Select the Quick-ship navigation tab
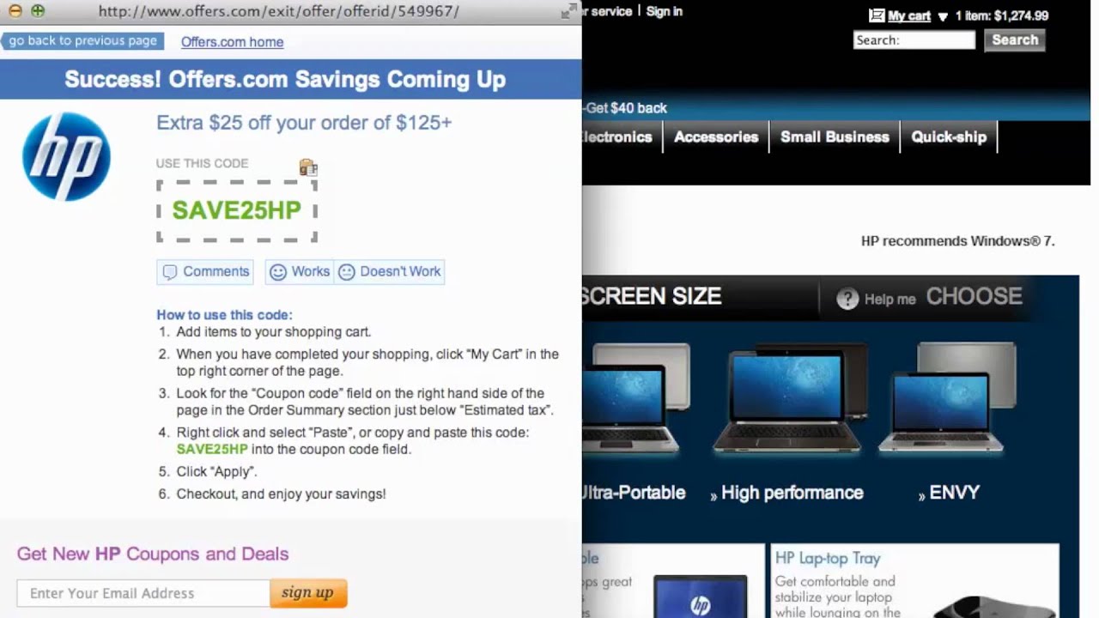Image resolution: width=1099 pixels, height=618 pixels. click(949, 137)
